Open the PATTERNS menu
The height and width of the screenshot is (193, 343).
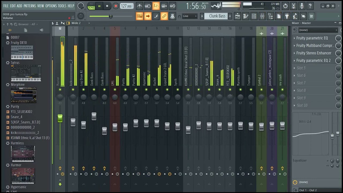pyautogui.click(x=30, y=6)
